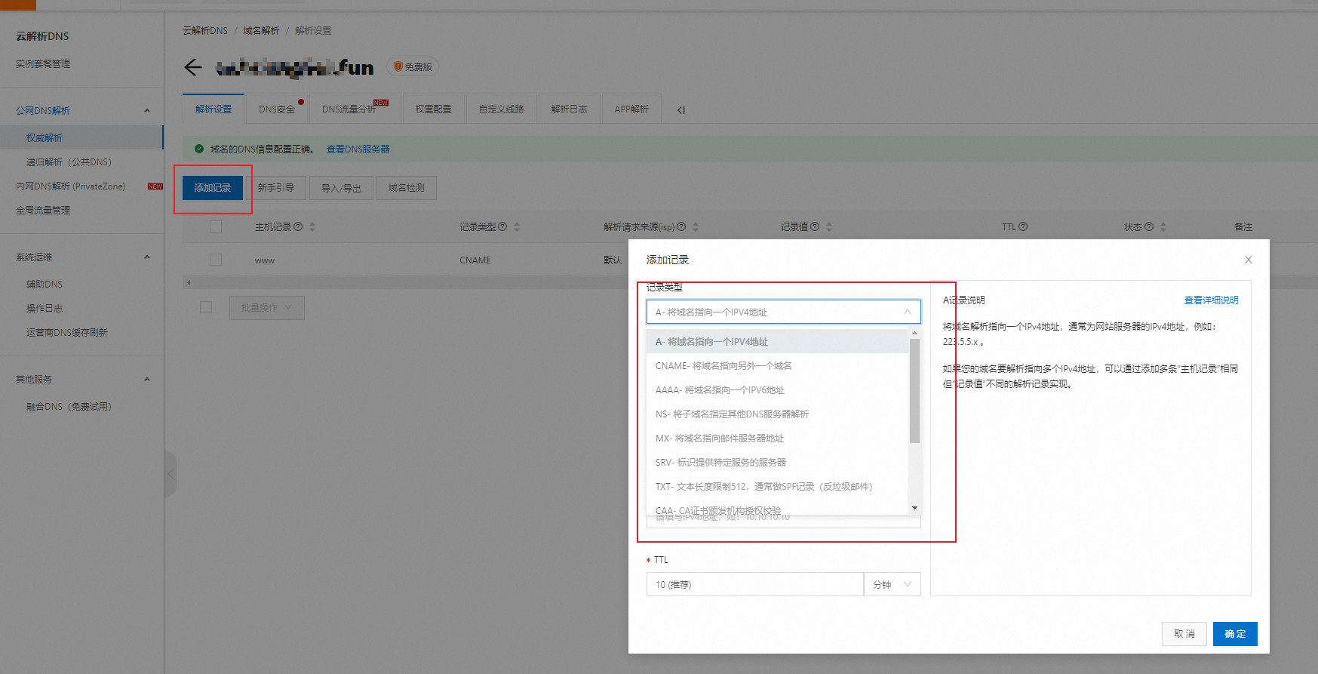The image size is (1318, 674).
Task: Sort by 状态 column arrows
Action: tap(1163, 226)
